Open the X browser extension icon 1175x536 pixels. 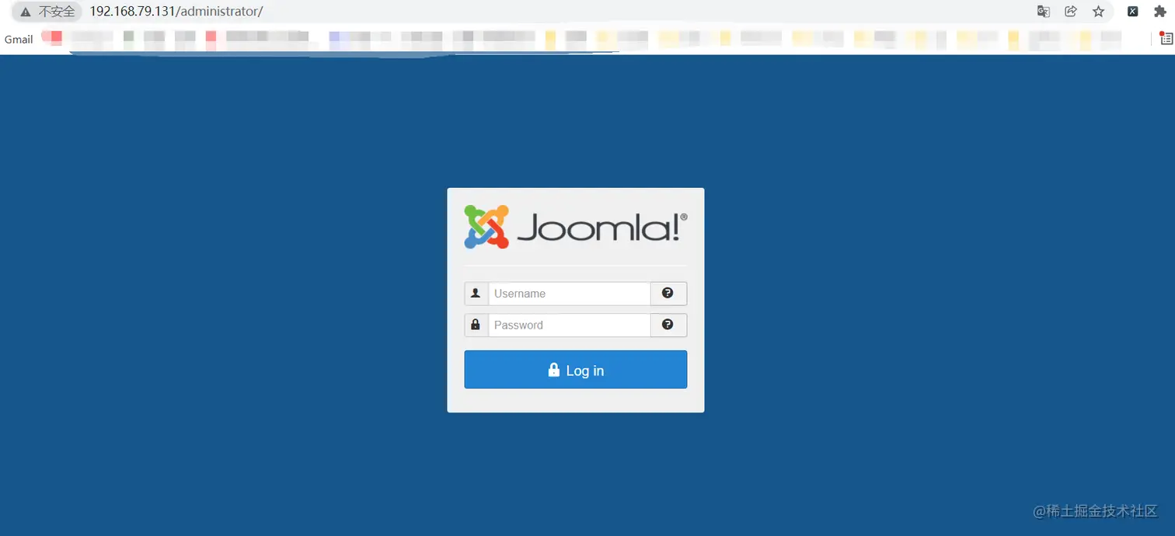[x=1133, y=12]
